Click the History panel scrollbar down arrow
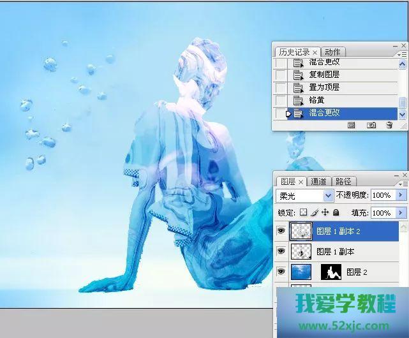409x338 pixels. (x=402, y=114)
